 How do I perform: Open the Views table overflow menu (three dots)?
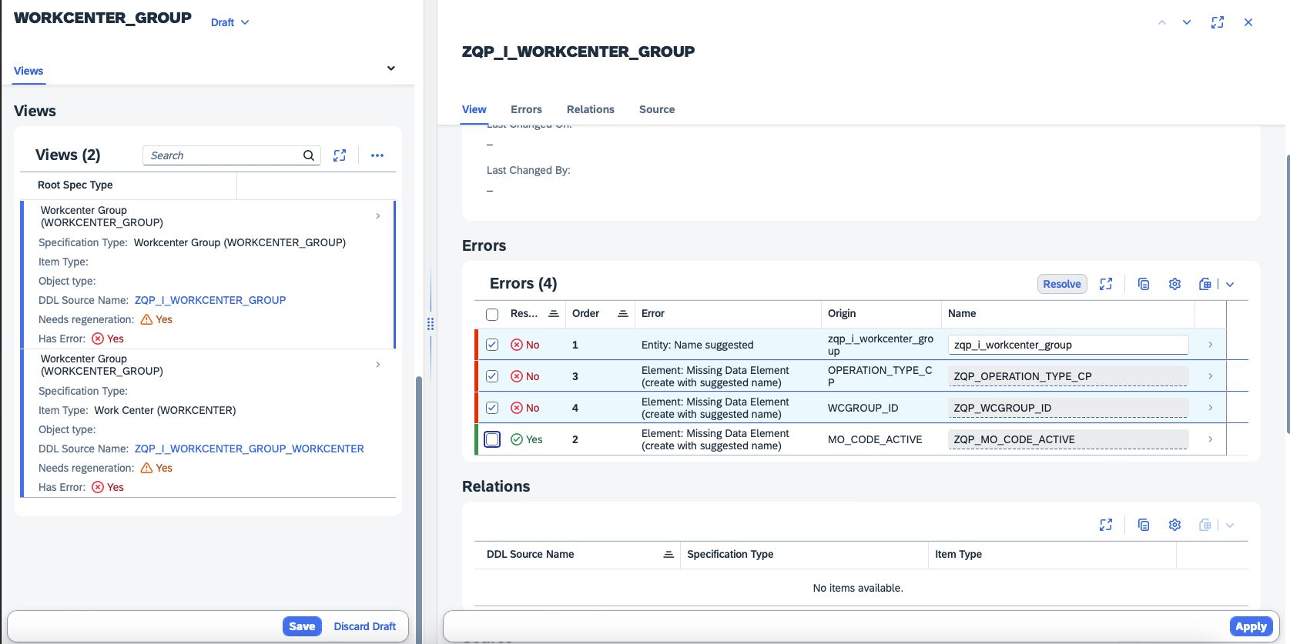click(377, 155)
